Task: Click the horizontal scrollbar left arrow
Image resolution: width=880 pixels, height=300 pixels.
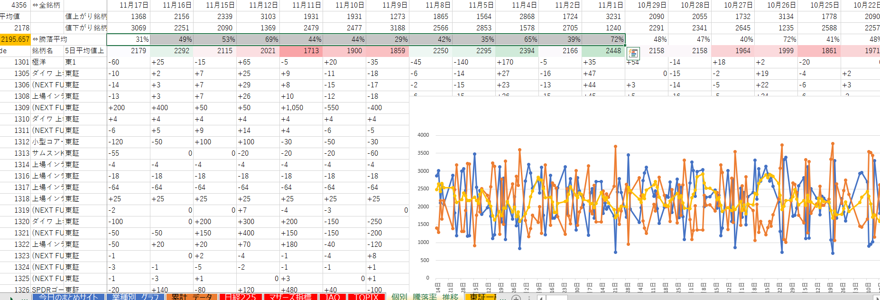Action: point(541,298)
